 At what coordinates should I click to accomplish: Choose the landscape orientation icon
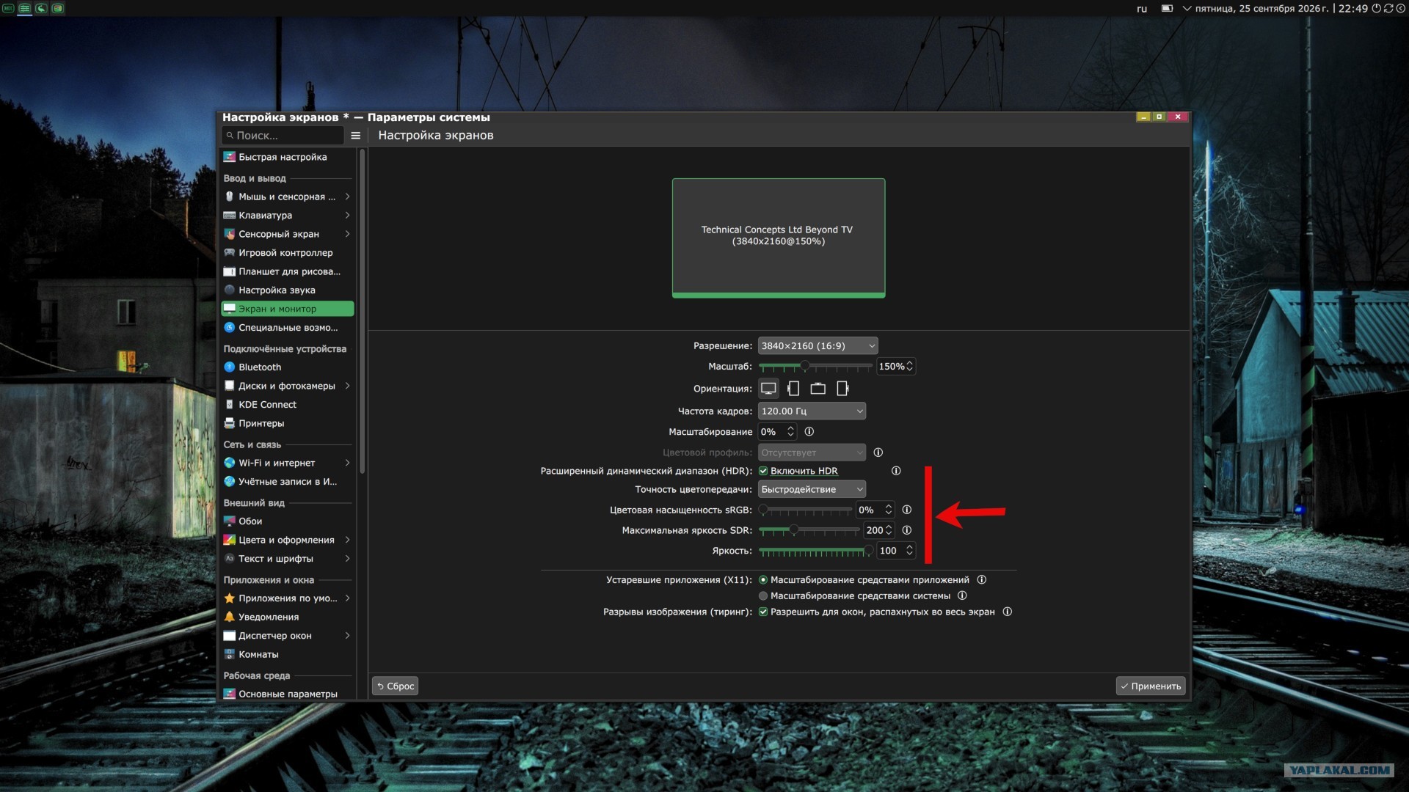click(x=768, y=389)
